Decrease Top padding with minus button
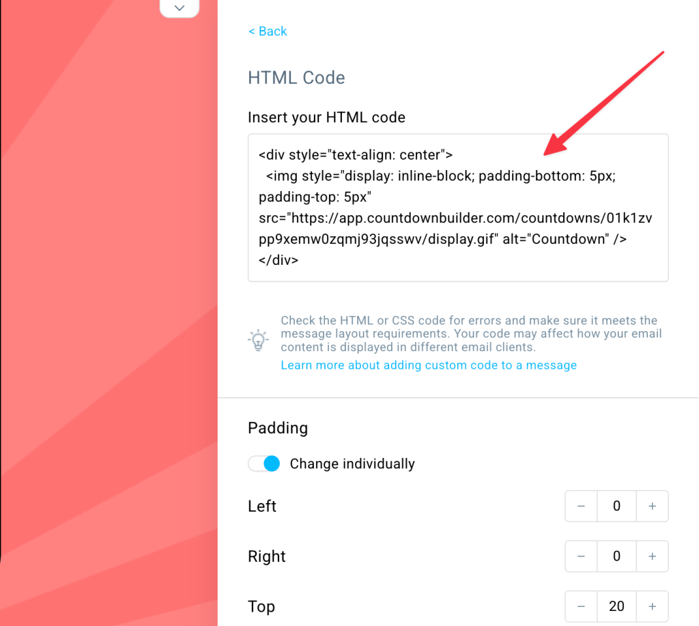Viewport: 699px width, 626px height. coord(581,606)
